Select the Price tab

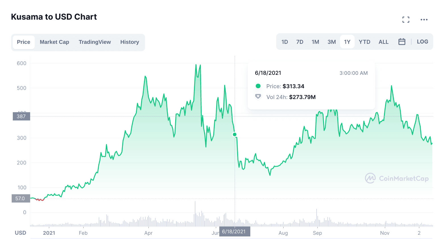24,42
